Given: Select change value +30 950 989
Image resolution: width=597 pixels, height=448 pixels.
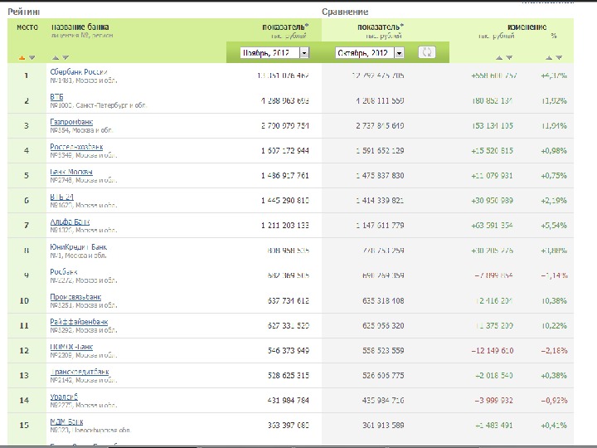Looking at the screenshot, I should click(492, 201).
